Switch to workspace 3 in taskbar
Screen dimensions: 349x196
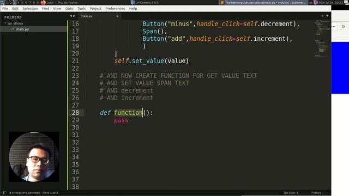[14, 2]
